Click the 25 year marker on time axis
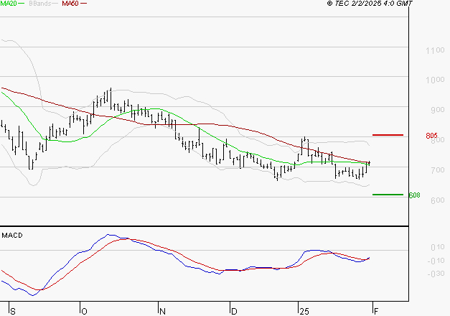450x316 pixels. (x=304, y=312)
